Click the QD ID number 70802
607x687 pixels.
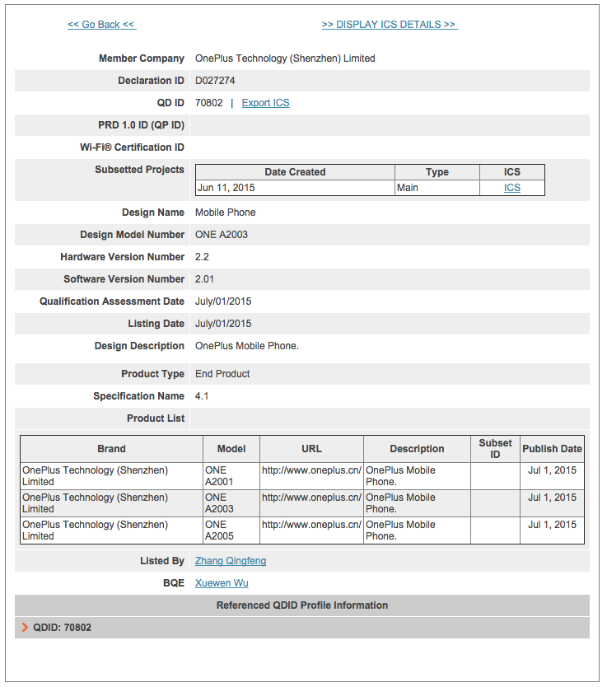click(x=209, y=103)
